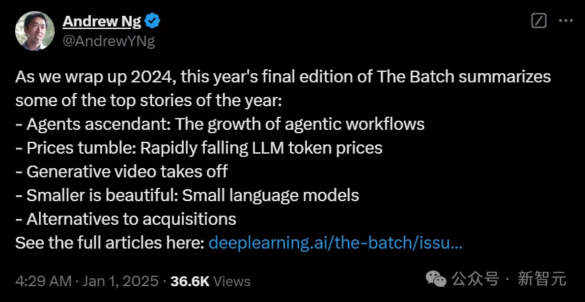Click the Jan 1, 2025 date
585x302 pixels.
[121, 281]
